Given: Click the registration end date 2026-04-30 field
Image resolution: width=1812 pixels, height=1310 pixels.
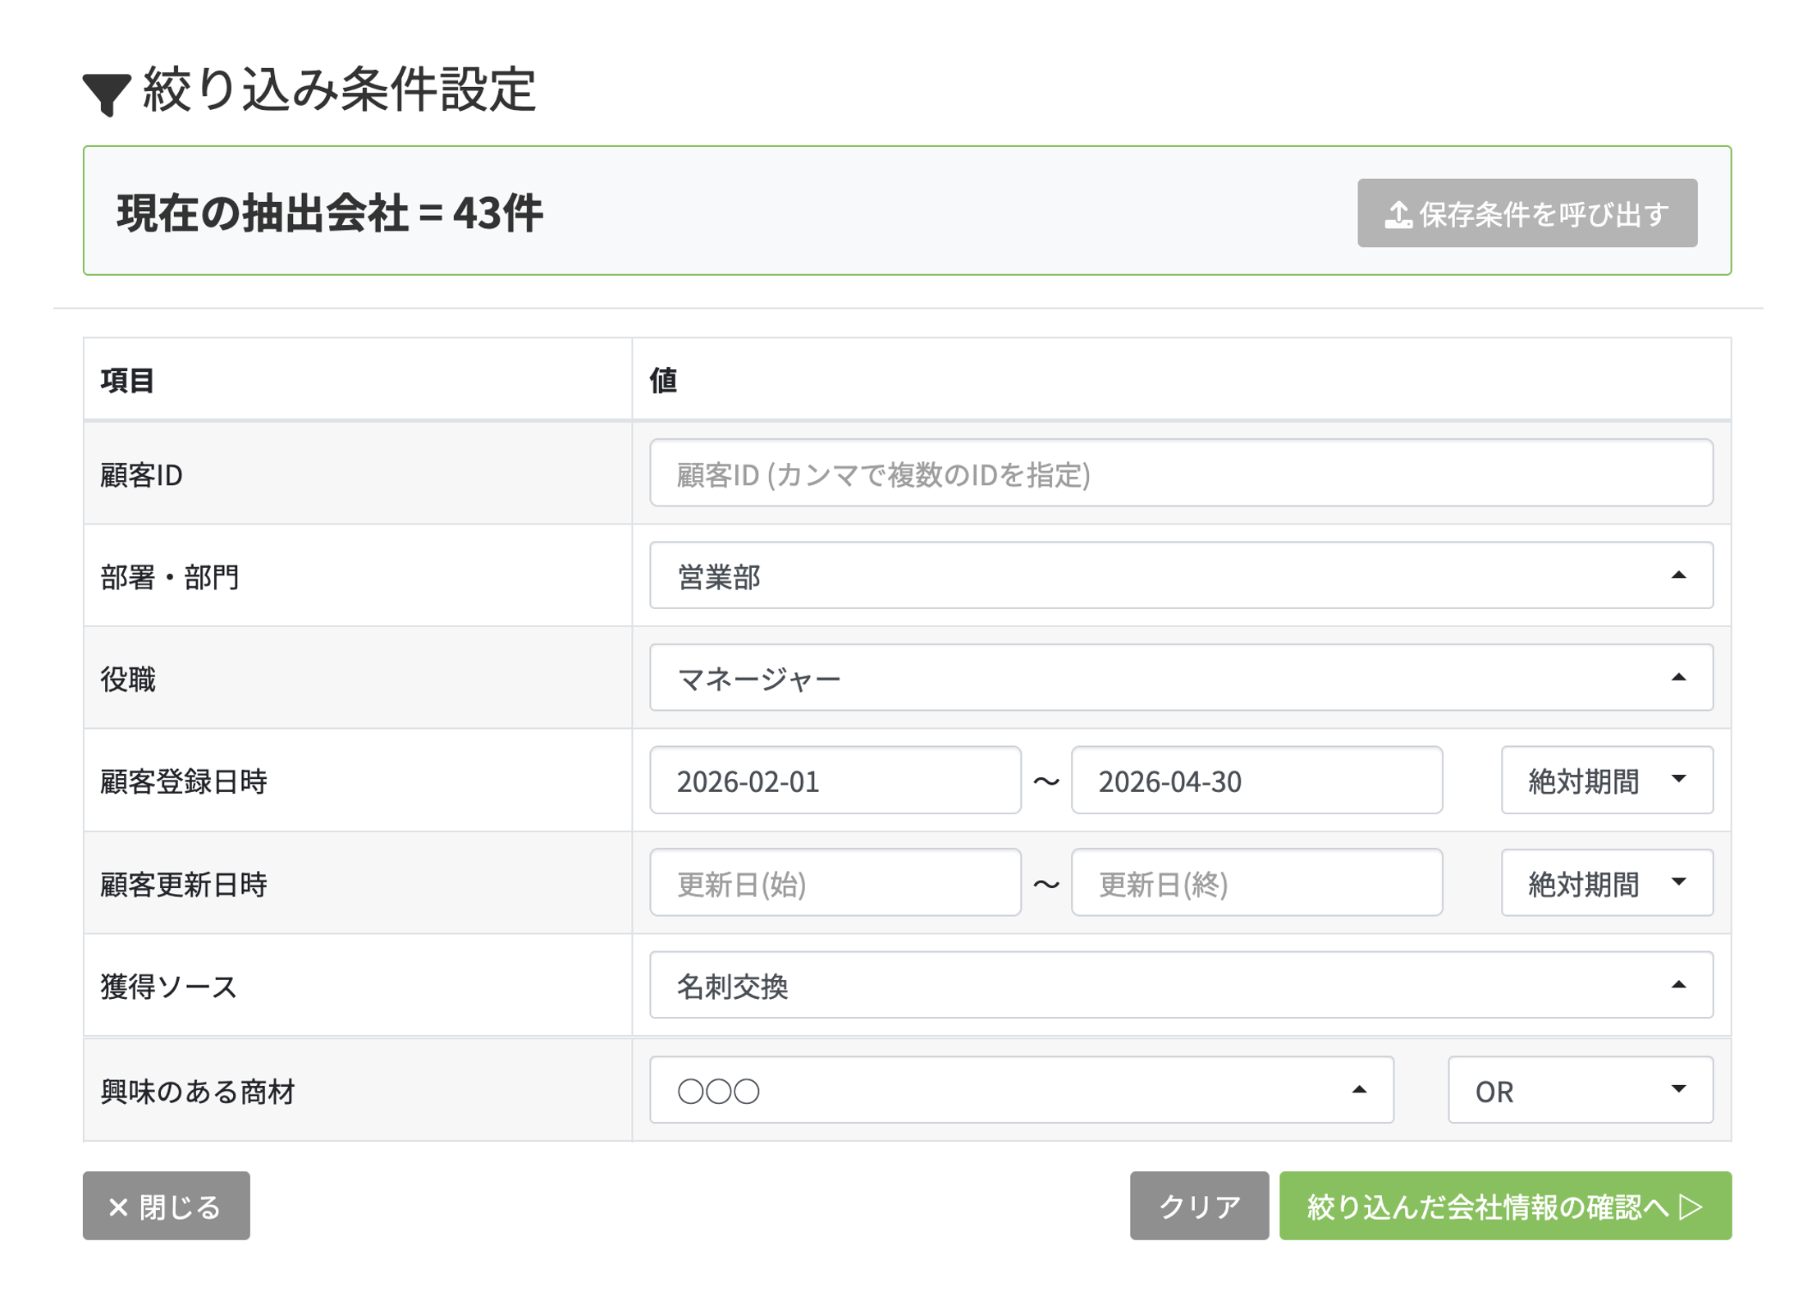Looking at the screenshot, I should tap(1256, 781).
